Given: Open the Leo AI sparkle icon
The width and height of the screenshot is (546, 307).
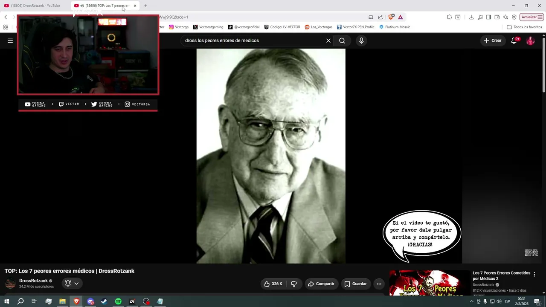Looking at the screenshot, I should point(505,17).
